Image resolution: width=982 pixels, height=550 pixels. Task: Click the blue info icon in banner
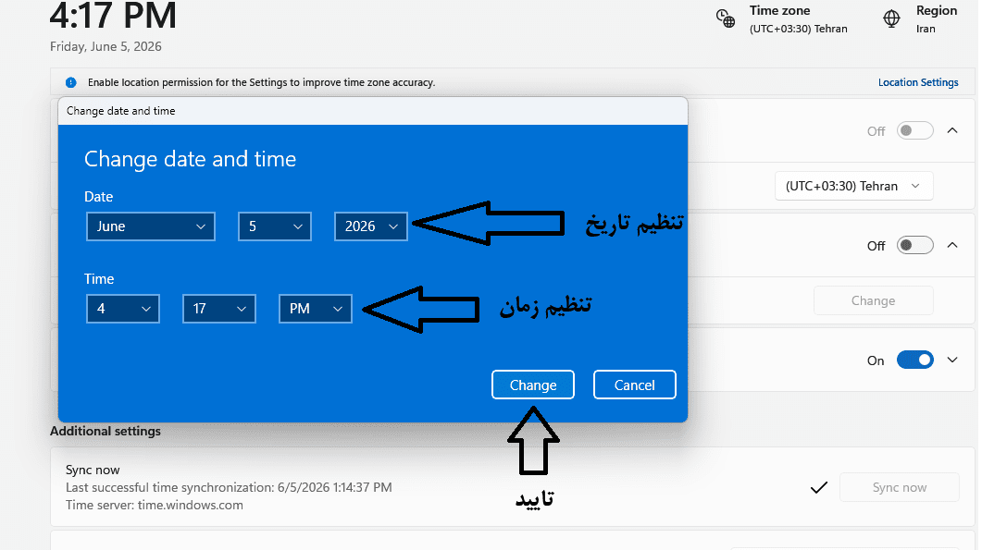[x=70, y=82]
